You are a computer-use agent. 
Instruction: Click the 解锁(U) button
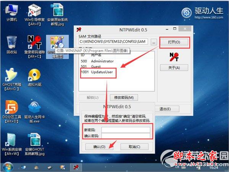pyautogui.click(x=93, y=97)
